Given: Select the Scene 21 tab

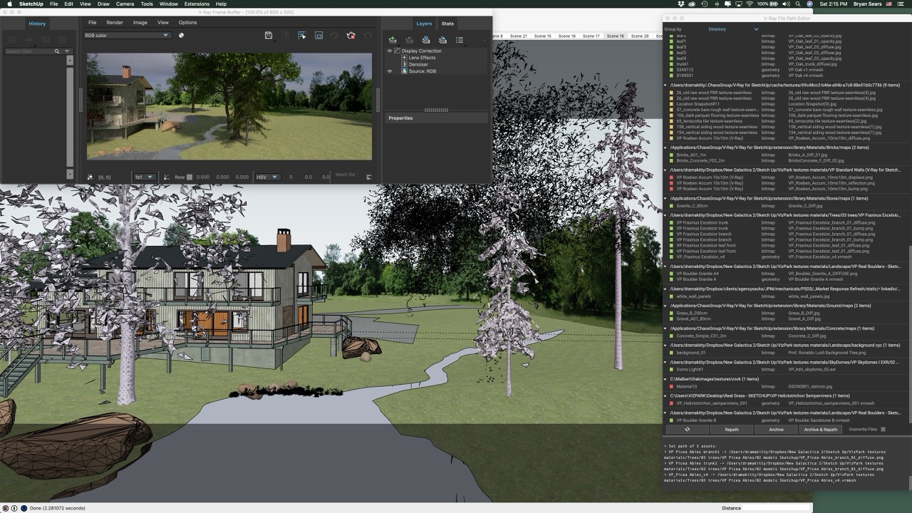Looking at the screenshot, I should click(x=519, y=36).
